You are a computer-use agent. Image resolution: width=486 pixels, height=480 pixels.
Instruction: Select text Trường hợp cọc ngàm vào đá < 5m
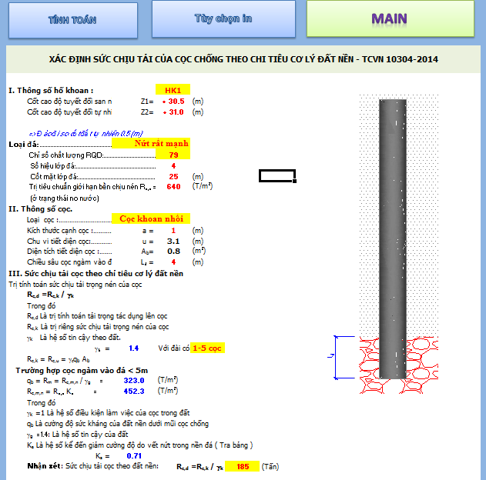82,371
